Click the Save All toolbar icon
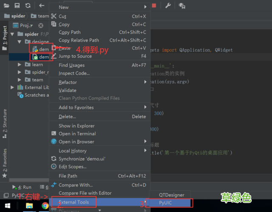272x212 pixels. tap(17, 6)
